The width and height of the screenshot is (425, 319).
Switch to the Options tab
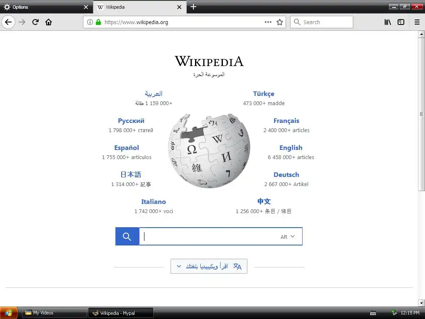pos(46,7)
